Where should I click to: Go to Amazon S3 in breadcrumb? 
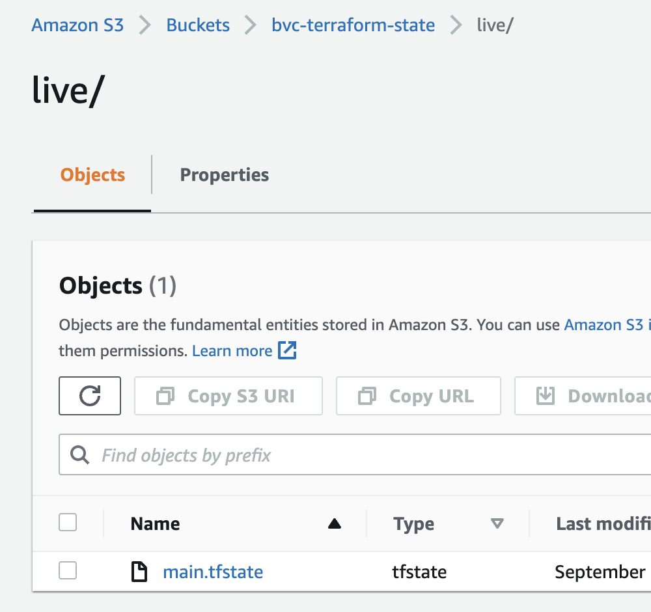pos(77,25)
